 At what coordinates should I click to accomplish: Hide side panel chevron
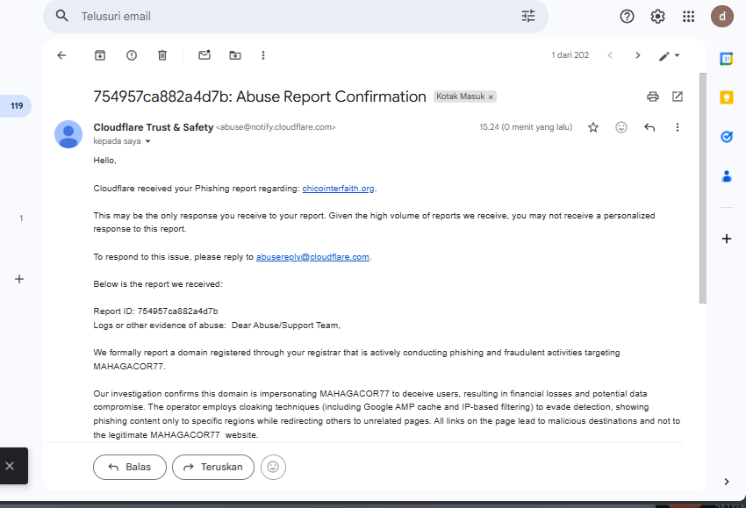[x=727, y=482]
